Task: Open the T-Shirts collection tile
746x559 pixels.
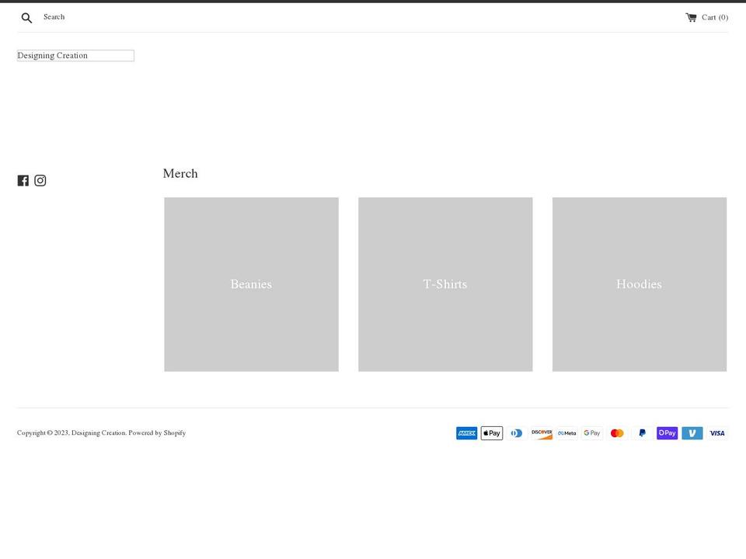Action: coord(444,284)
